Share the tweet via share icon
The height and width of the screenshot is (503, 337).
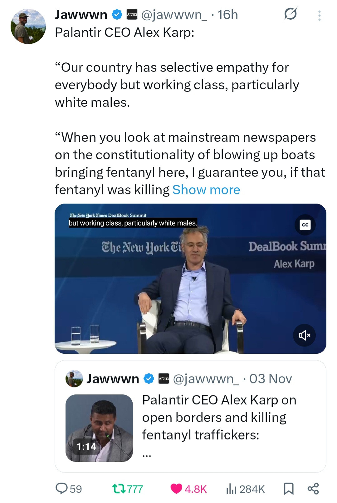click(x=313, y=489)
